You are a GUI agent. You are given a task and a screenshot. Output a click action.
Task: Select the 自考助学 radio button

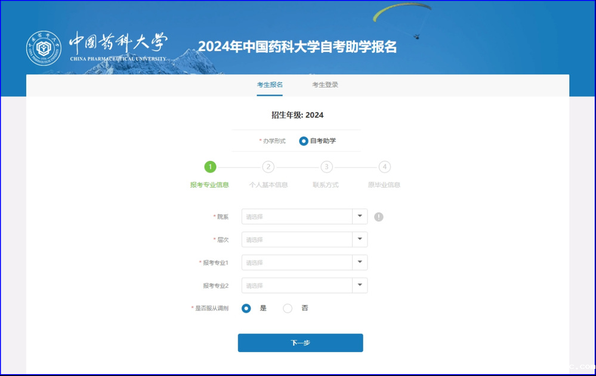(304, 141)
